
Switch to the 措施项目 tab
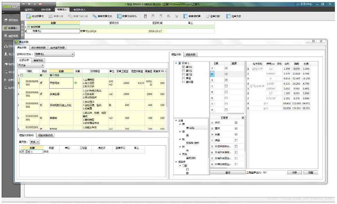pyautogui.click(x=38, y=60)
